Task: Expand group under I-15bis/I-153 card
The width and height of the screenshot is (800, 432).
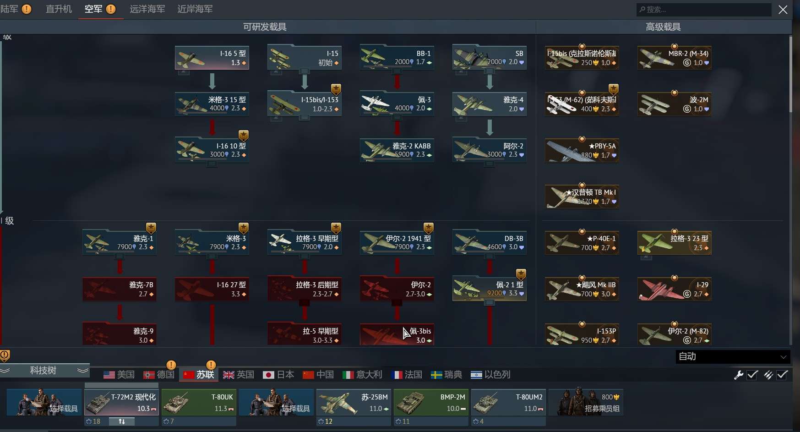Action: (305, 118)
